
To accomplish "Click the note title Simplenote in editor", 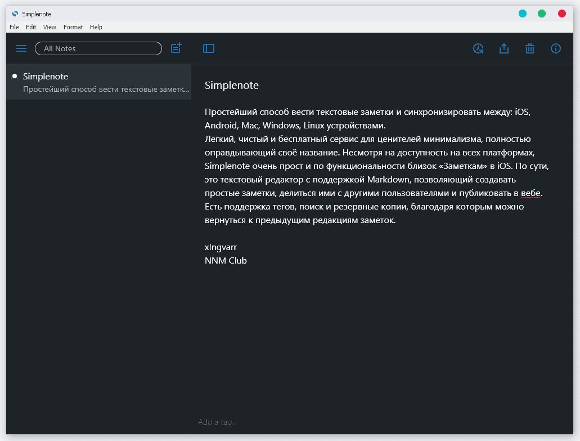I will tap(232, 85).
